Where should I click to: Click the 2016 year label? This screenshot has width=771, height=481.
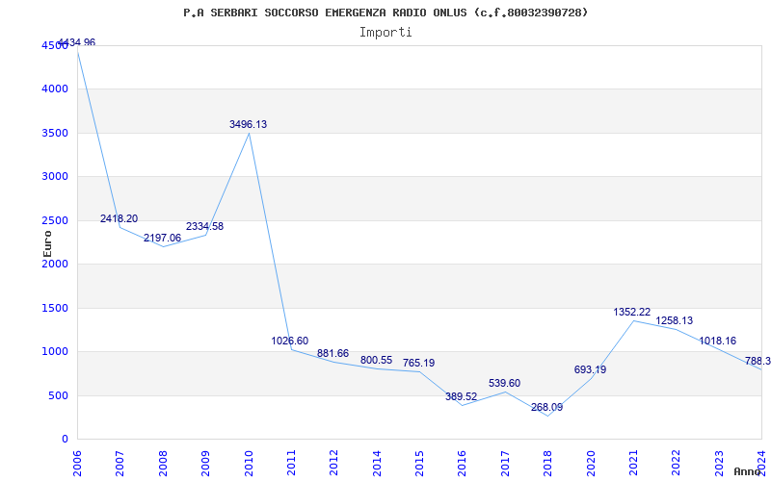463,463
